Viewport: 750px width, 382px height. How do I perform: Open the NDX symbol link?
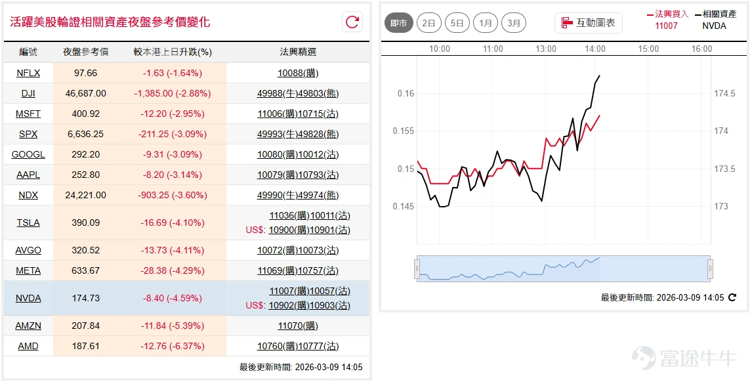[x=28, y=196]
